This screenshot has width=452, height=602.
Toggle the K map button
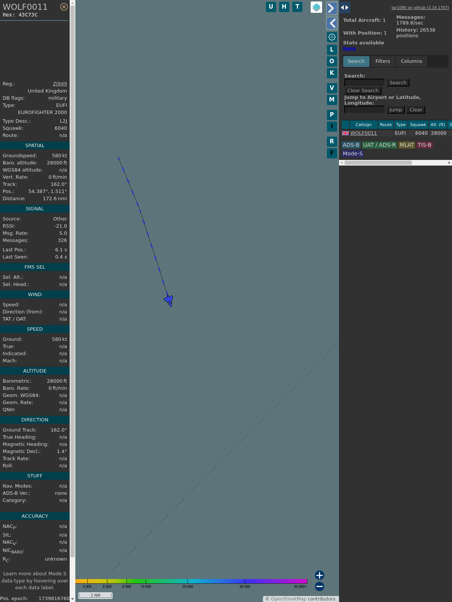coord(332,73)
